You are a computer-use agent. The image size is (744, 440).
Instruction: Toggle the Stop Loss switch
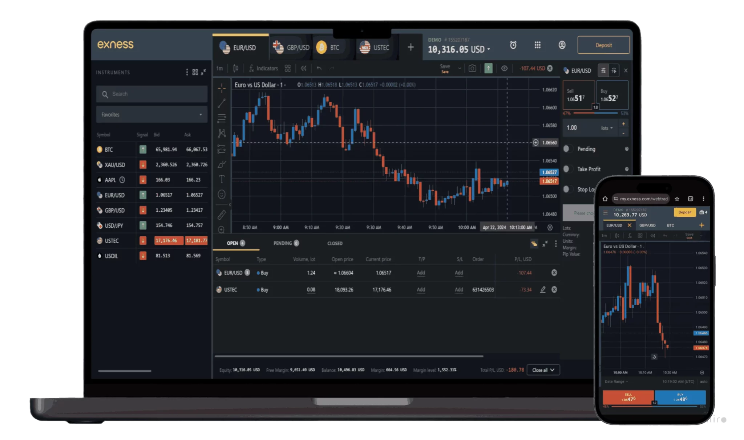(x=568, y=190)
